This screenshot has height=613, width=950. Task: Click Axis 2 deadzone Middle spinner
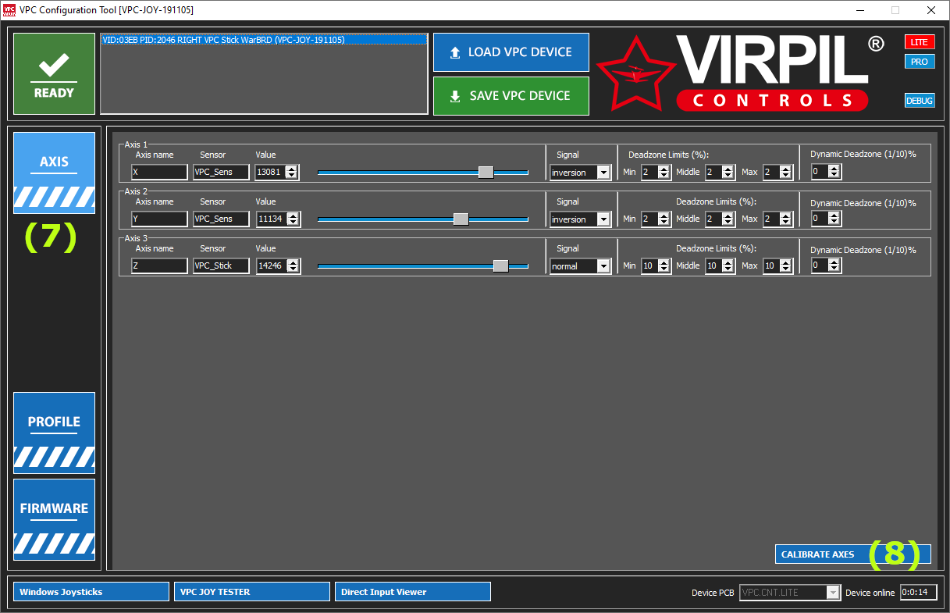(x=720, y=219)
